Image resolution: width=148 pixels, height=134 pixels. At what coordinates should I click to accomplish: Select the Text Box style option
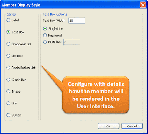(x=8, y=32)
